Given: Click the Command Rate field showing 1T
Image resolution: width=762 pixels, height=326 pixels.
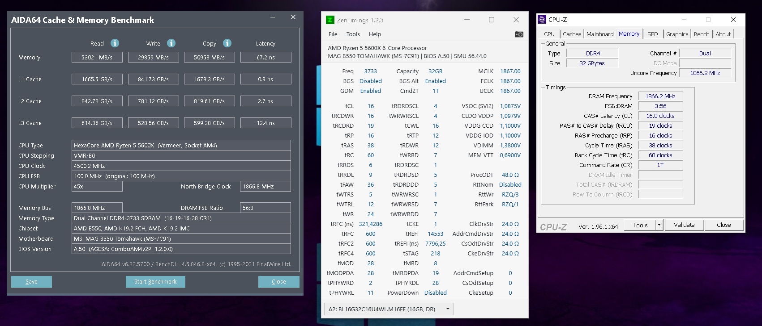Looking at the screenshot, I should pos(660,165).
